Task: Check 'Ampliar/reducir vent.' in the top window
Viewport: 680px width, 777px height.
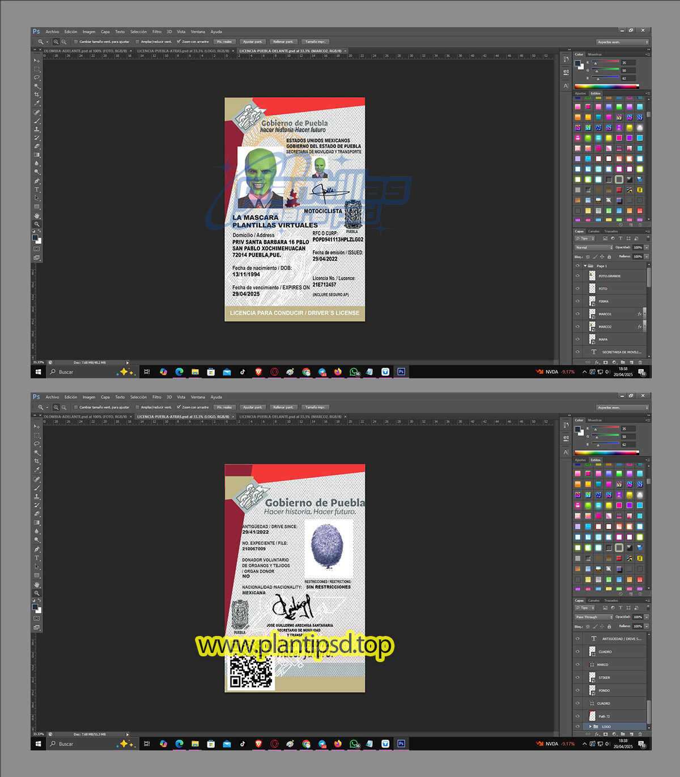Action: click(x=137, y=41)
